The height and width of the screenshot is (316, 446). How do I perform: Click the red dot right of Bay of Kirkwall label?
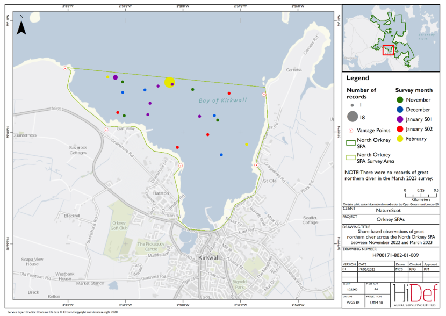229,94
